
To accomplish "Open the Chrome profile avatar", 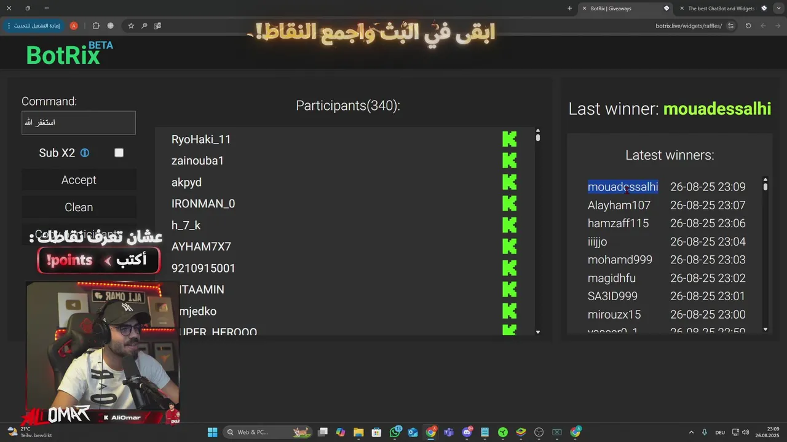I will (x=74, y=26).
